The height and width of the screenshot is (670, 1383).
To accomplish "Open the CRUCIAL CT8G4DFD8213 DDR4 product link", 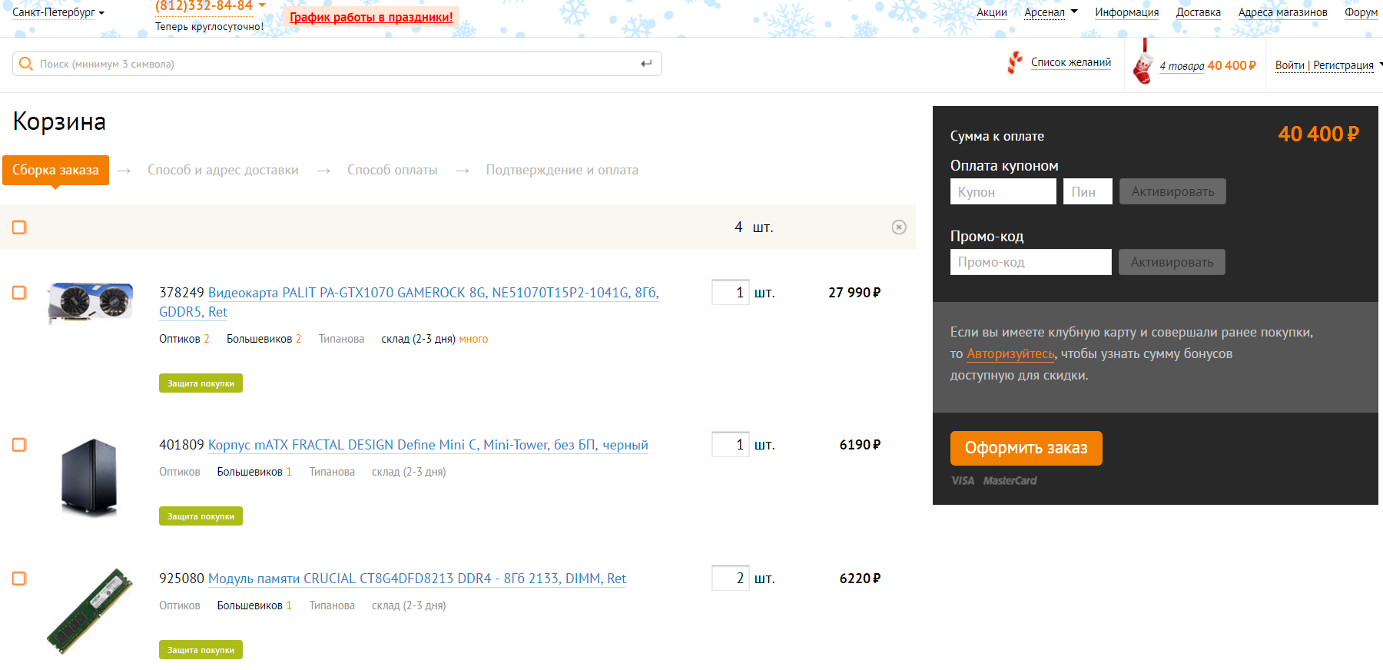I will (x=417, y=579).
